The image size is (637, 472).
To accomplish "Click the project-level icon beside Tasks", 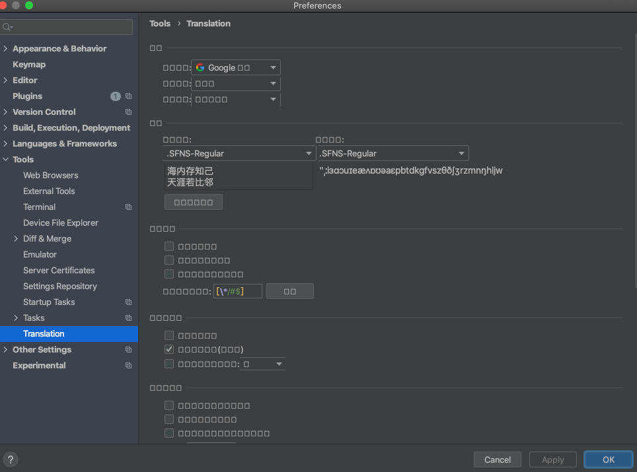I will coord(128,318).
